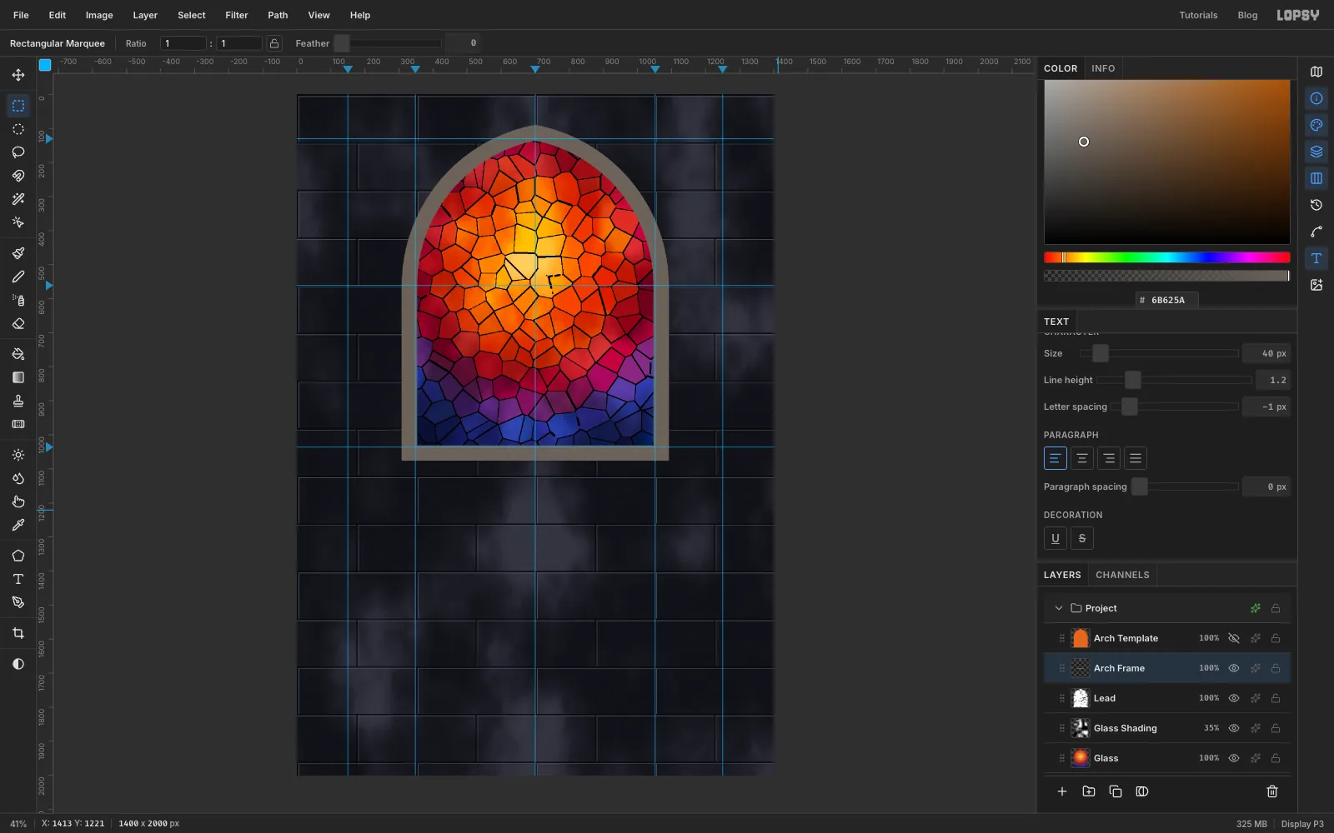Open the Blog link
The image size is (1334, 833).
coord(1247,15)
